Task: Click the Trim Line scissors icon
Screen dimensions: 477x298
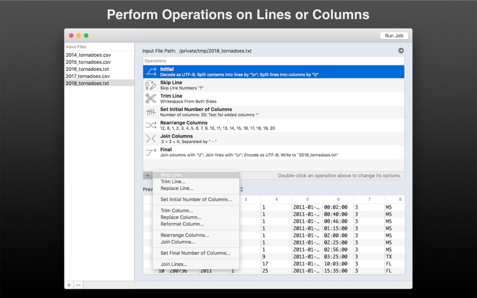Action: click(151, 98)
